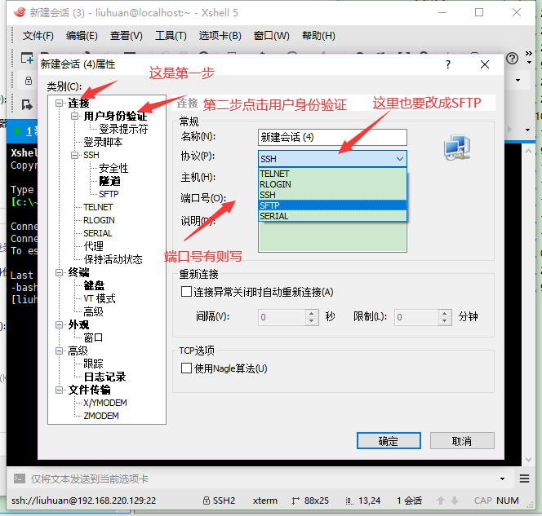Choose TELNET from protocol list
This screenshot has height=516, width=542.
[332, 174]
